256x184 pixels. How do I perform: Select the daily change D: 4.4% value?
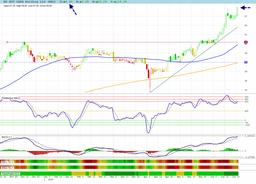[x=66, y=2]
